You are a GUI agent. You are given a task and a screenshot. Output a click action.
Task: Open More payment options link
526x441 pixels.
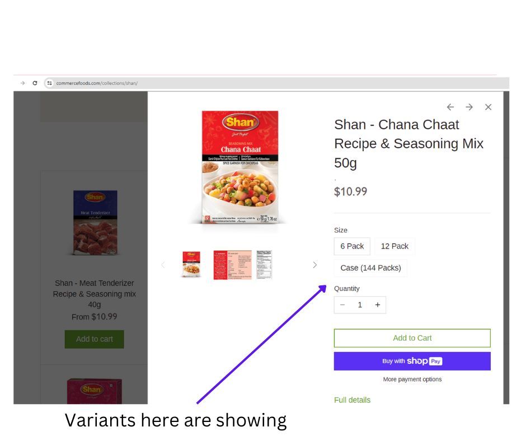(412, 379)
